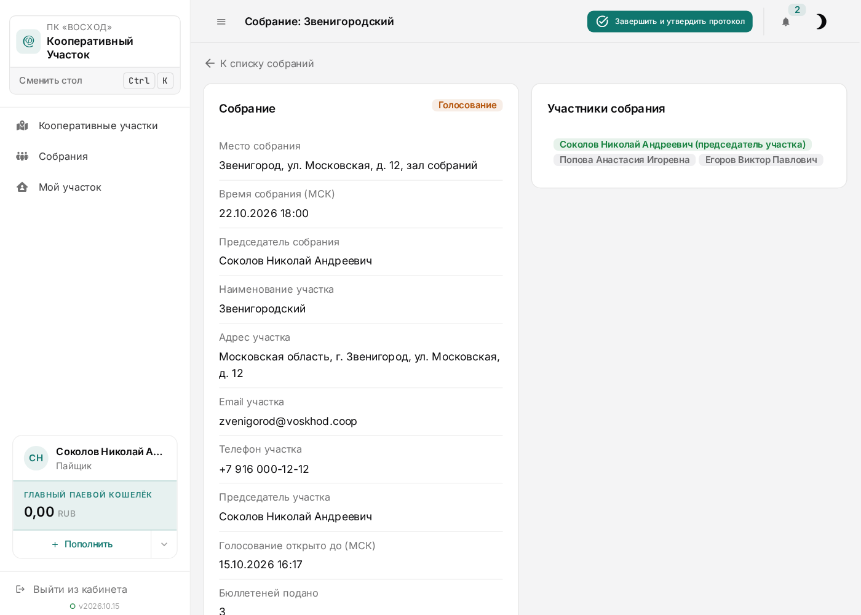Open Мой участок page

[x=95, y=187]
